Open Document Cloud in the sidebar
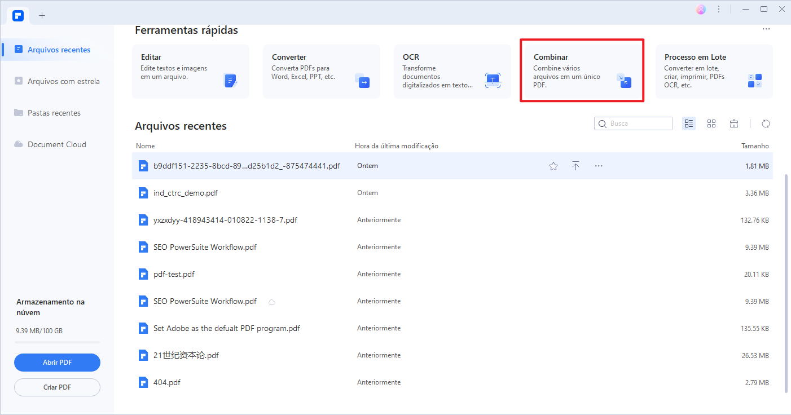This screenshot has width=791, height=415. tap(56, 144)
